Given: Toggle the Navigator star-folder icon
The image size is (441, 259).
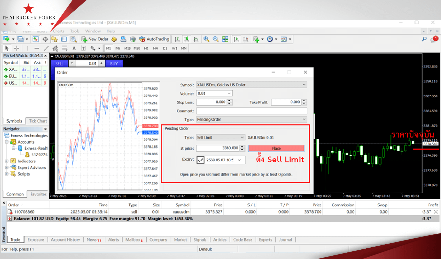Looking at the screenshot, I should [x=54, y=39].
